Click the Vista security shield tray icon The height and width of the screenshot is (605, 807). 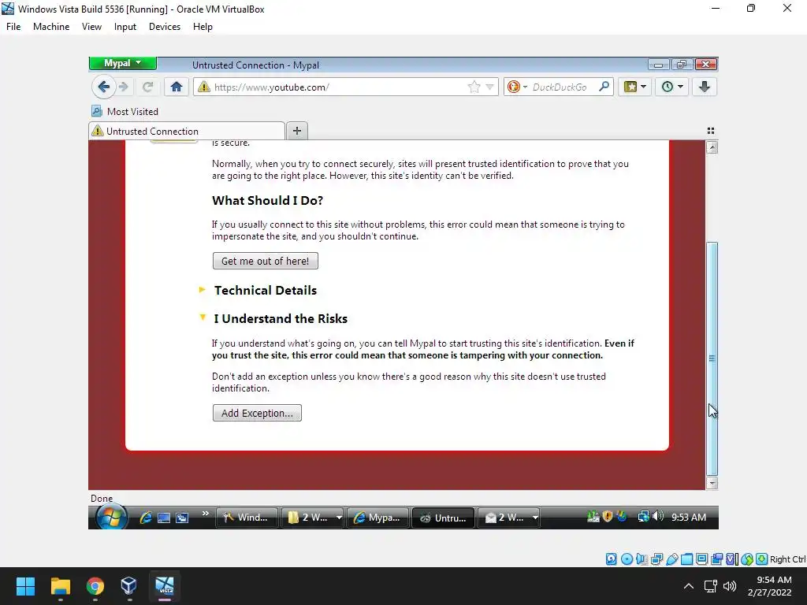608,517
